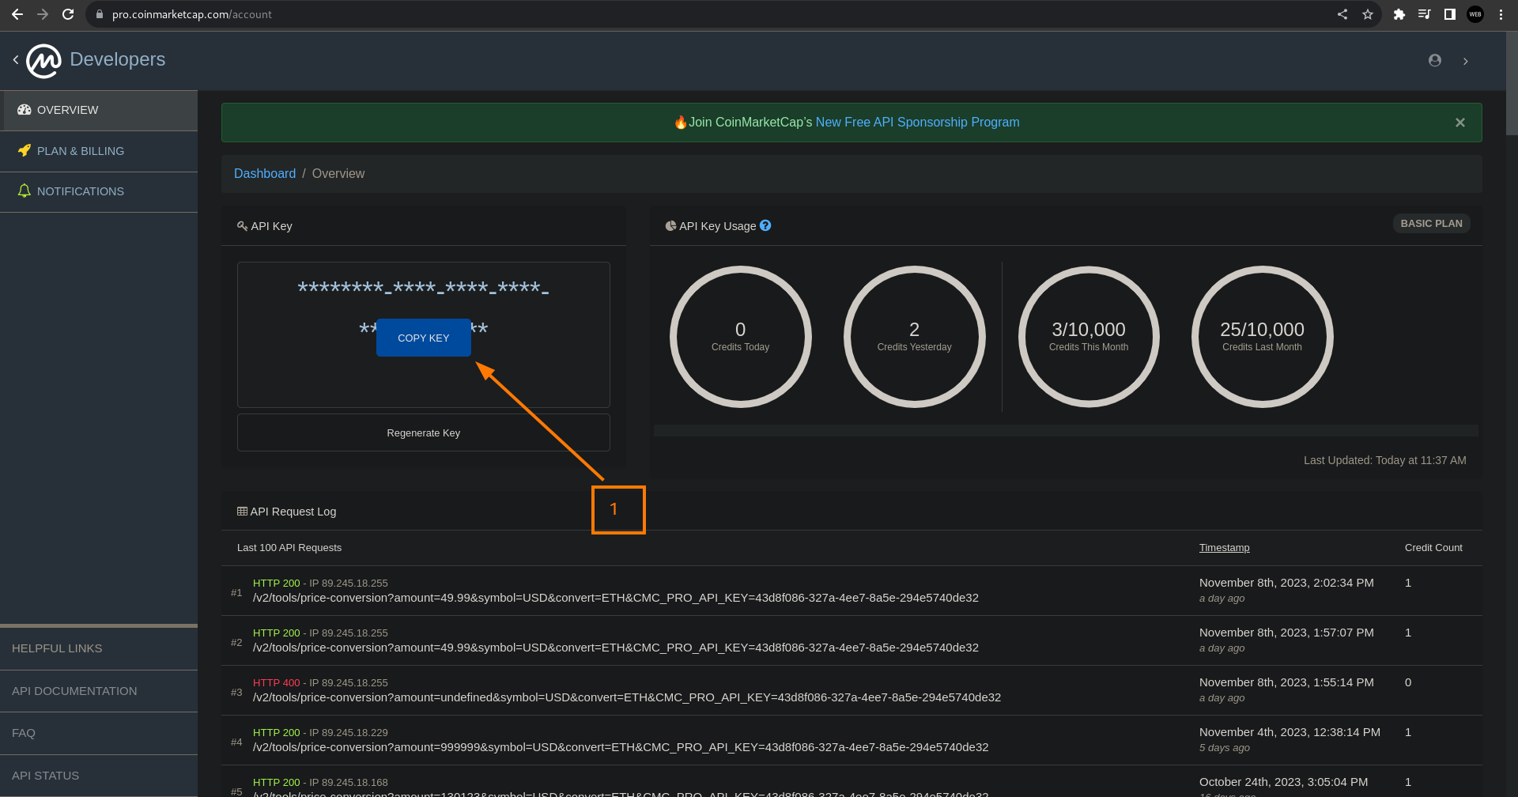
Task: Open the media control playlist icon
Action: pyautogui.click(x=1425, y=14)
